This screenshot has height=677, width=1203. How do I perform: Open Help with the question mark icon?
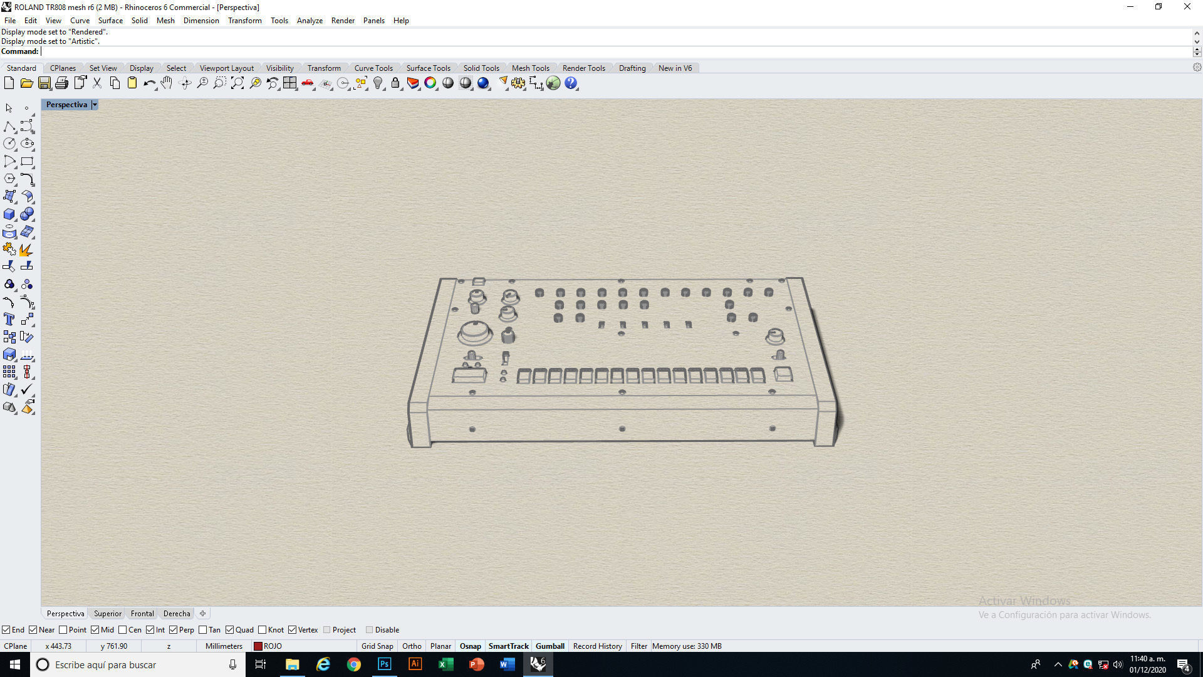pos(571,83)
